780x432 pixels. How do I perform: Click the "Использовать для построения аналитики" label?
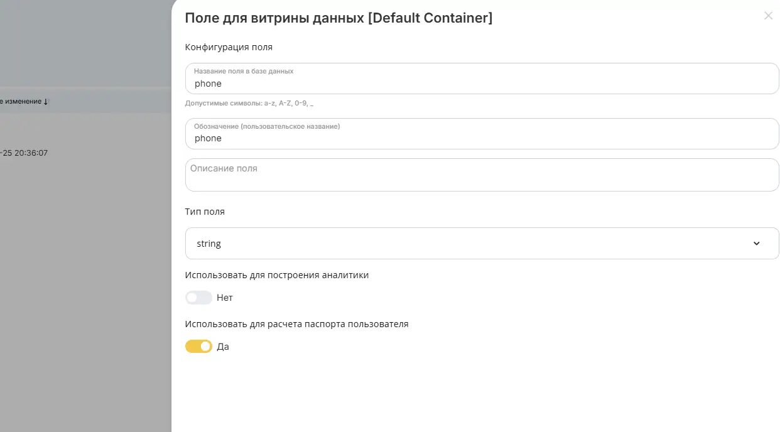pyautogui.click(x=277, y=275)
